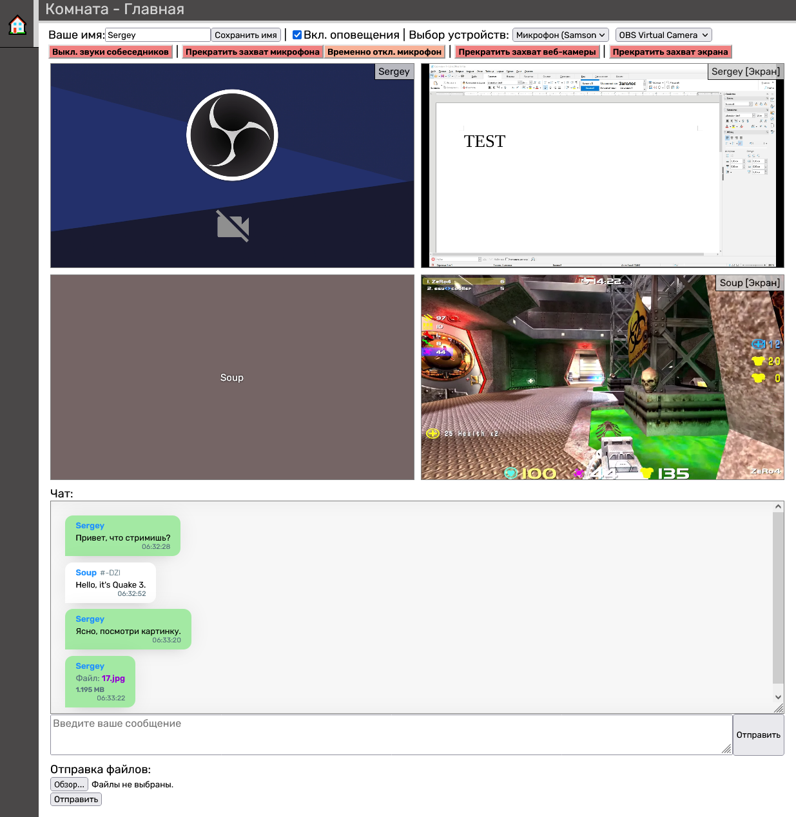Stop microphone capture button
796x817 pixels.
(x=252, y=52)
